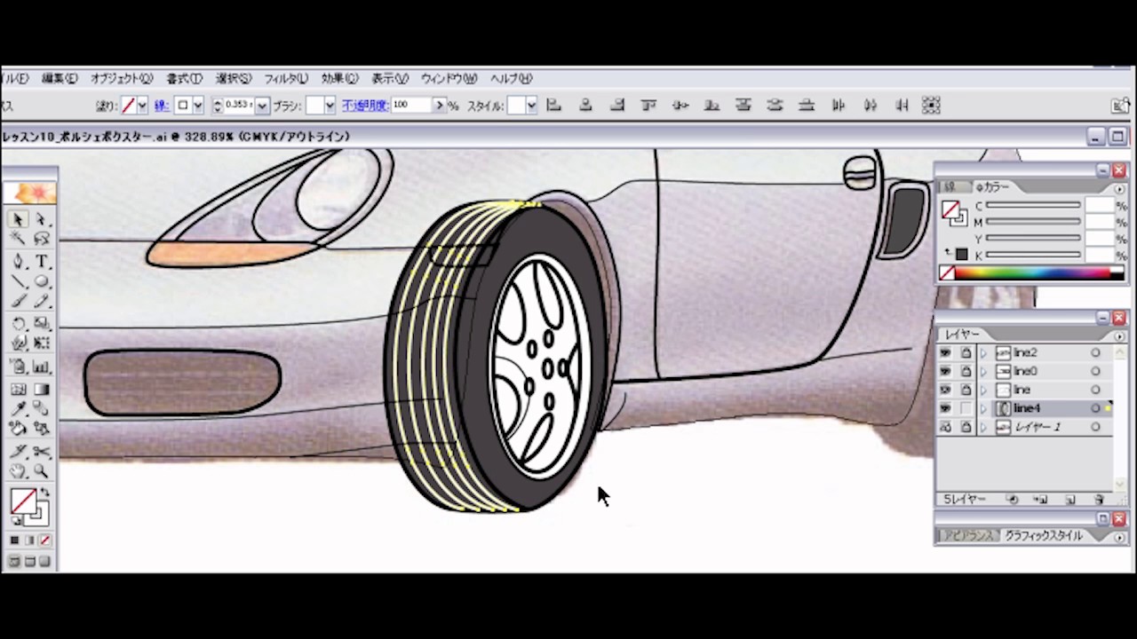
Task: Switch to the グラフィックスタイル tab
Action: 1043,536
